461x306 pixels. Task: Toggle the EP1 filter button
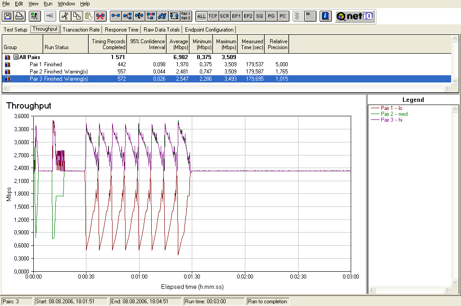[x=236, y=16]
